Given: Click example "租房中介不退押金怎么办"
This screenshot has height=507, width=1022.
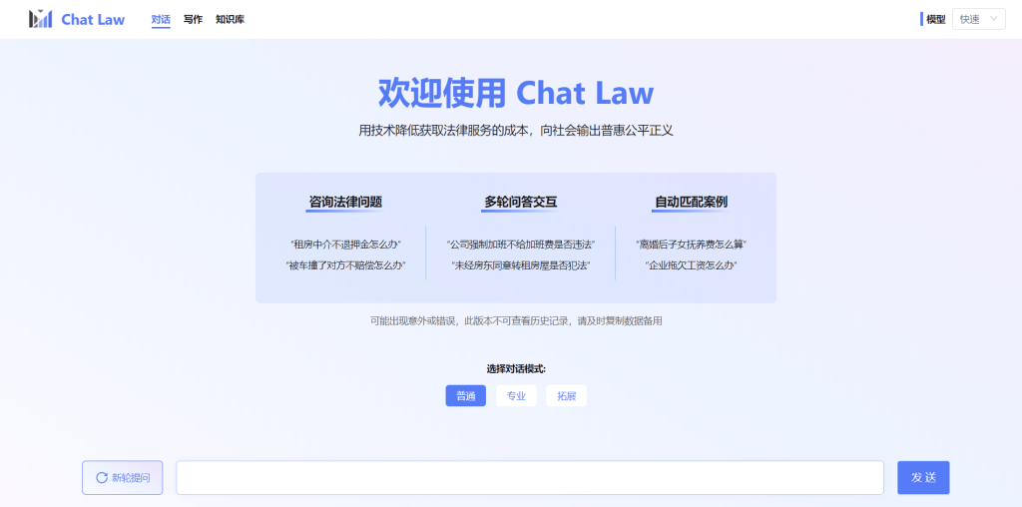Looking at the screenshot, I should coord(345,244).
